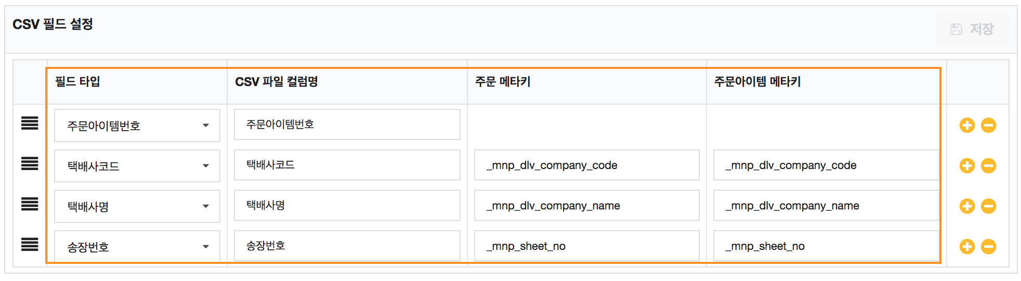Click the plus icon on 송장번호 row
The width and height of the screenshot is (1021, 281).
[967, 246]
